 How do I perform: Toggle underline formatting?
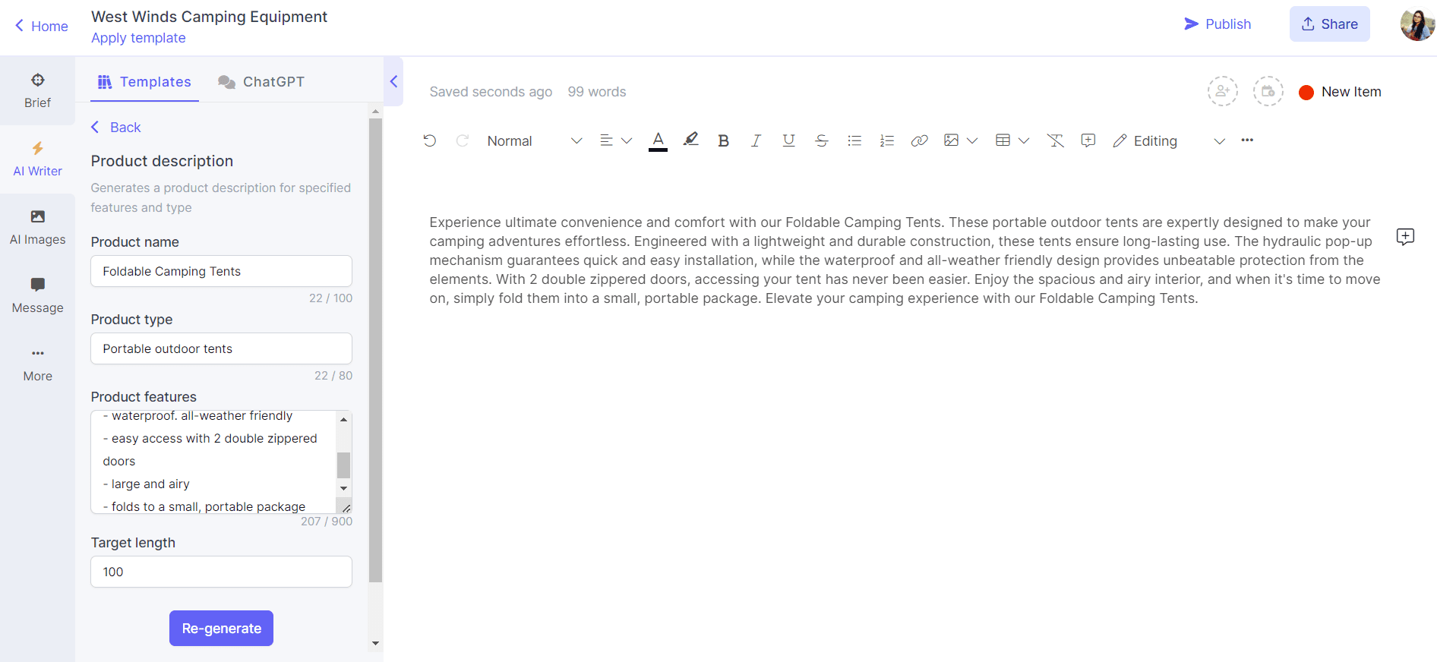coord(788,140)
